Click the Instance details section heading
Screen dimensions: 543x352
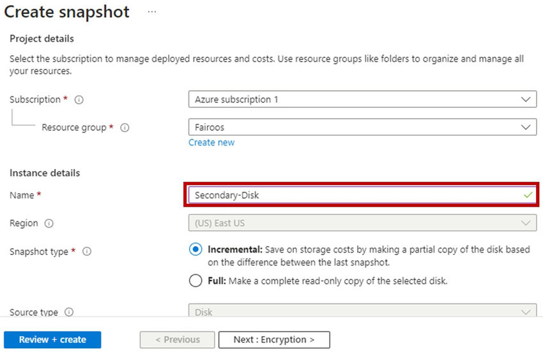coord(45,173)
